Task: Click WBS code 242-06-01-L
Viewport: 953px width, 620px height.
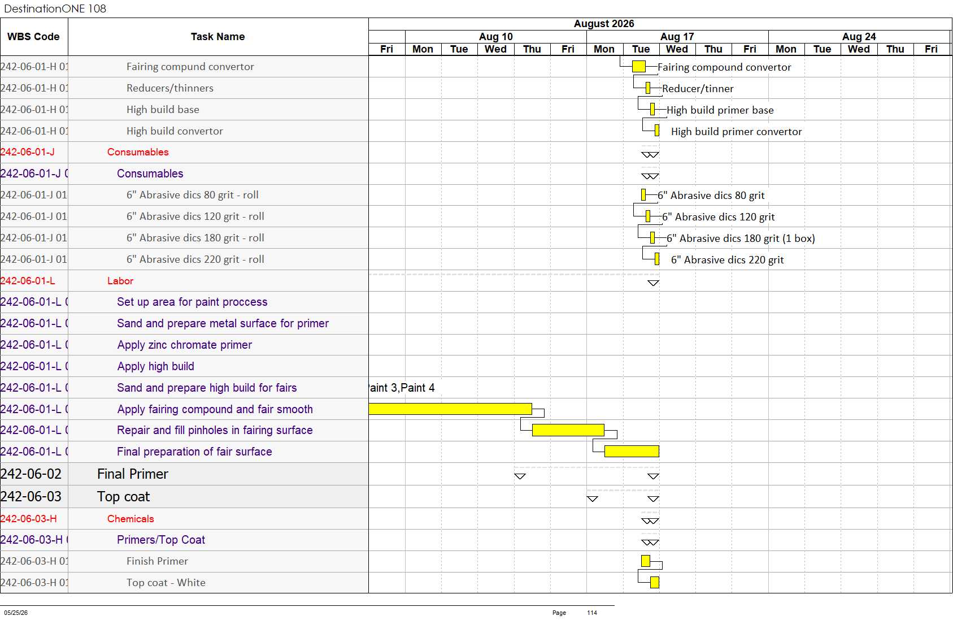Action: tap(28, 281)
